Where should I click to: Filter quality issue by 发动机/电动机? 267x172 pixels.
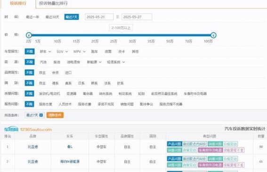pos(49,94)
